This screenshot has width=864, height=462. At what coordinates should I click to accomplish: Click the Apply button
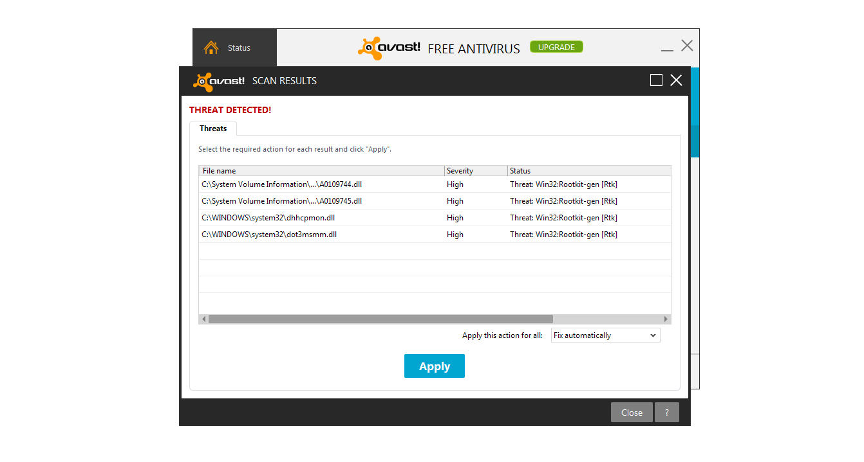(x=435, y=366)
